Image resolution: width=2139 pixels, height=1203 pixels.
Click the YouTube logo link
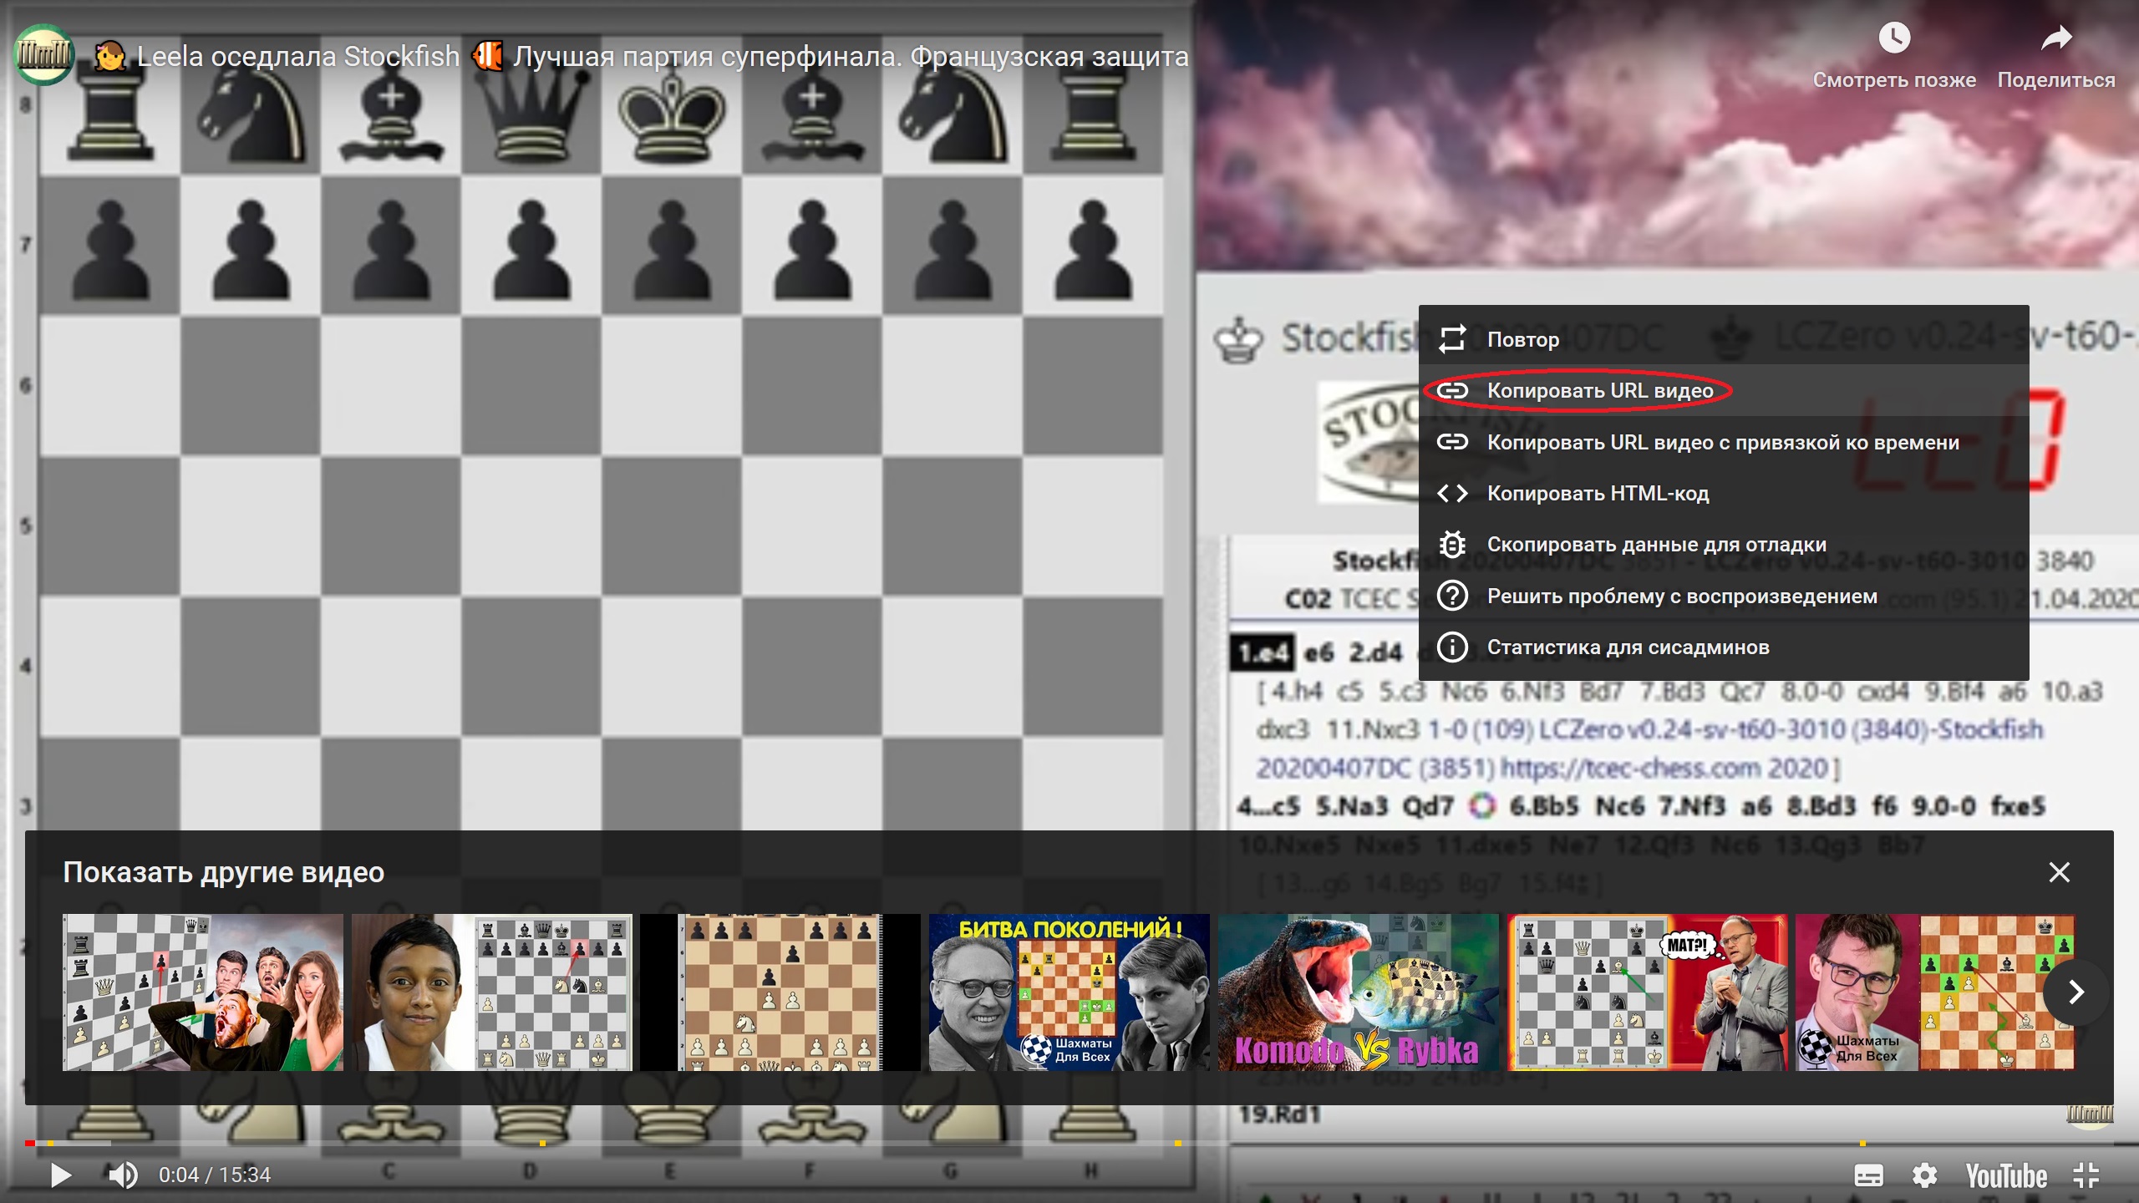(x=2005, y=1176)
